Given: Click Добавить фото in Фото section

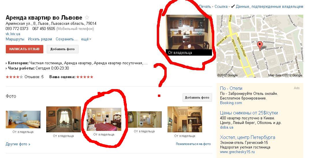Looking at the screenshot, I should (197, 97).
